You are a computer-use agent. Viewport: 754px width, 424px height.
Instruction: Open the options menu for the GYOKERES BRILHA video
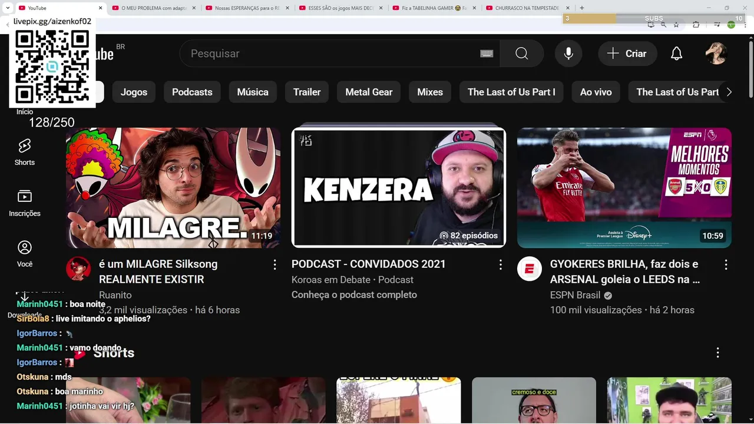(x=726, y=265)
